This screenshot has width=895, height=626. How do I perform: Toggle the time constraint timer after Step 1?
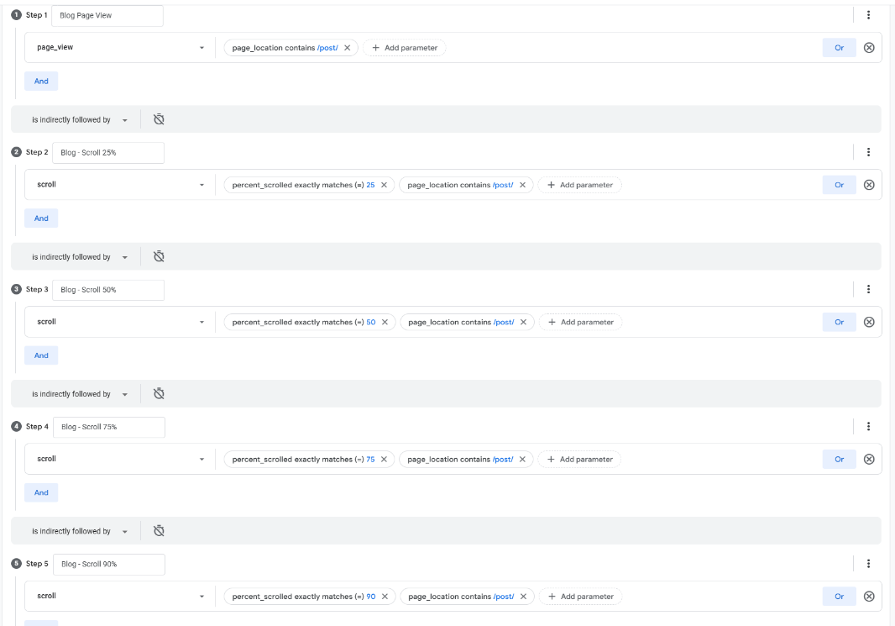159,119
